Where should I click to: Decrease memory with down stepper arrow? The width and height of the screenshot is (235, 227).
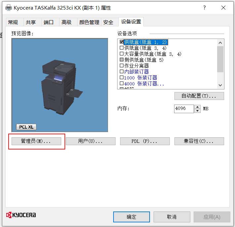tap(198, 111)
